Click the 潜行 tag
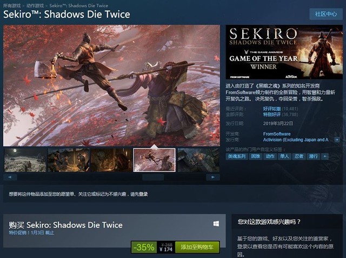This screenshot has height=258, width=346. click(314, 157)
